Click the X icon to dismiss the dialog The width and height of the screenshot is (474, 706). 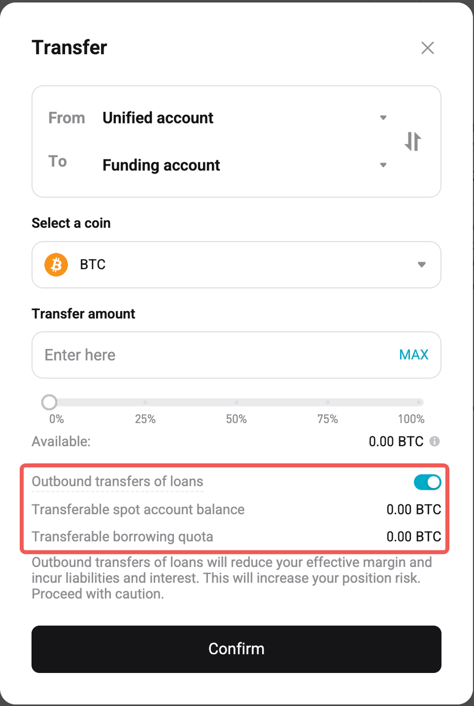pos(428,48)
